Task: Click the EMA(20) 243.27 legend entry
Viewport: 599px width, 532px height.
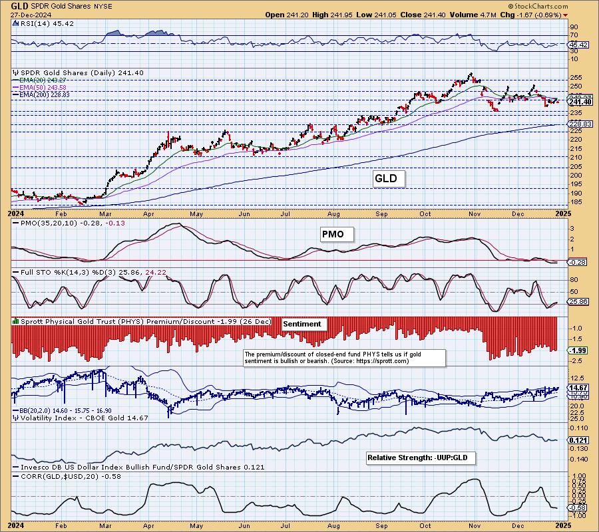Action: (x=40, y=80)
